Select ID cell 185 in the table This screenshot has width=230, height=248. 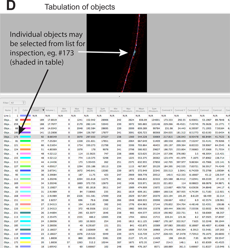point(16,225)
